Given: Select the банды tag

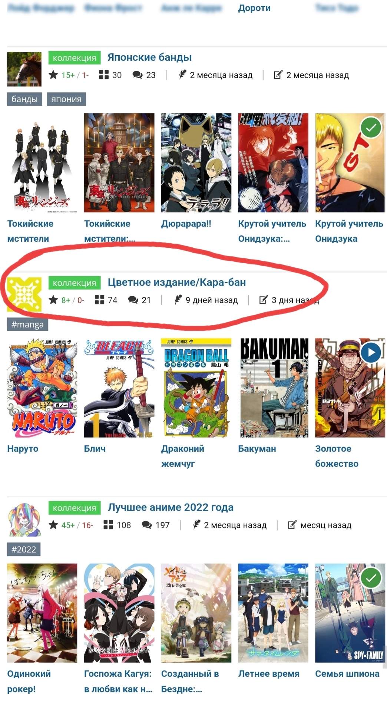Looking at the screenshot, I should tap(24, 99).
